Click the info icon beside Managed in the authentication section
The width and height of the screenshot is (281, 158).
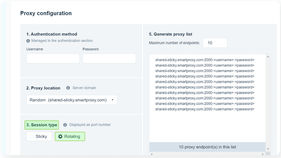coord(28,41)
